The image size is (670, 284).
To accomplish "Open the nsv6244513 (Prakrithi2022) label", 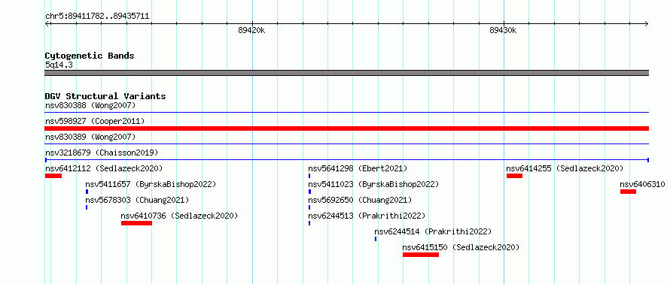I will (x=367, y=216).
